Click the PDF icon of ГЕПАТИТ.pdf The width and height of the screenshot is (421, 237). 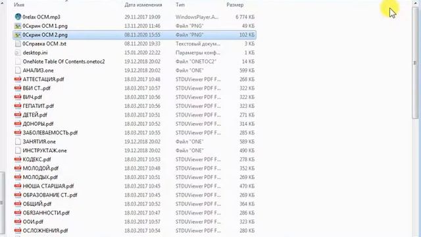point(18,106)
